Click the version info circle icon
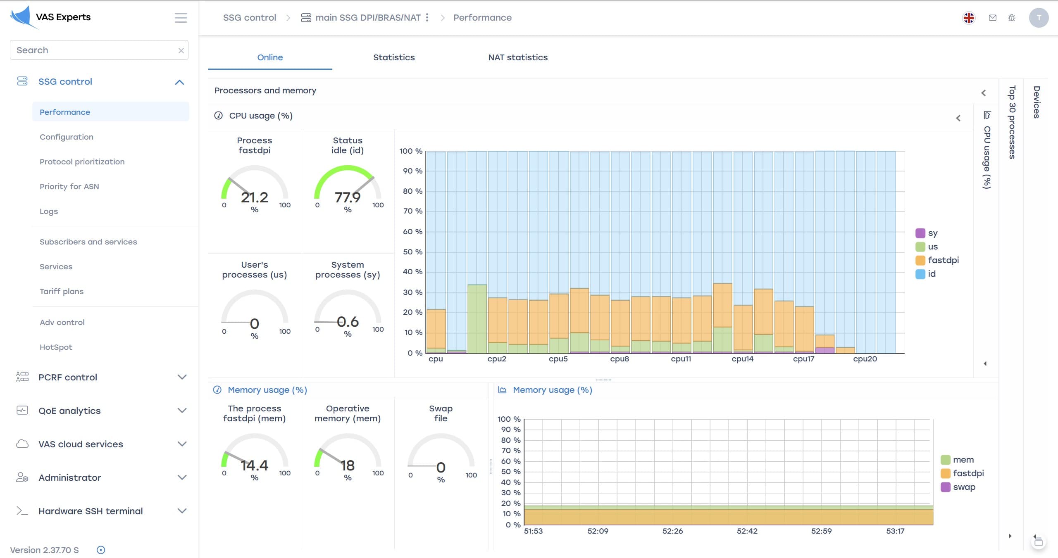Screen dimensions: 1058x558 click(x=101, y=550)
